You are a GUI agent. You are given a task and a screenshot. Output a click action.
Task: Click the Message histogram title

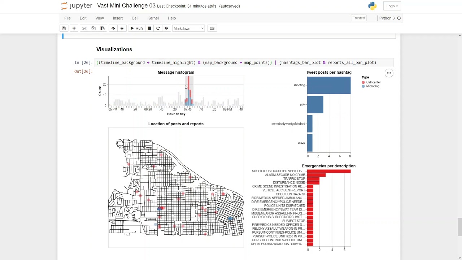[x=176, y=72]
